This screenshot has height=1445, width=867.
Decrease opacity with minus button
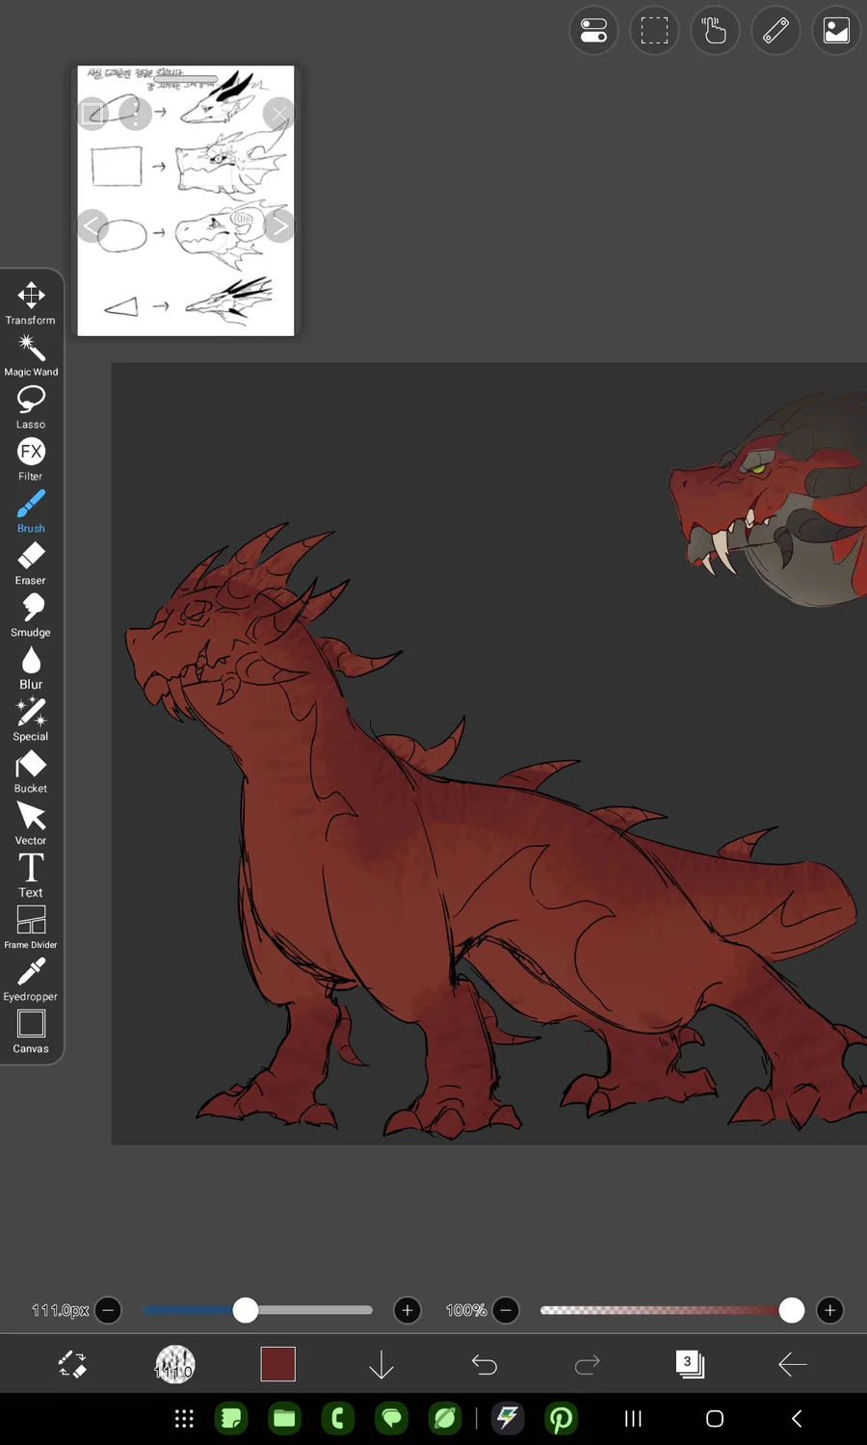506,1310
